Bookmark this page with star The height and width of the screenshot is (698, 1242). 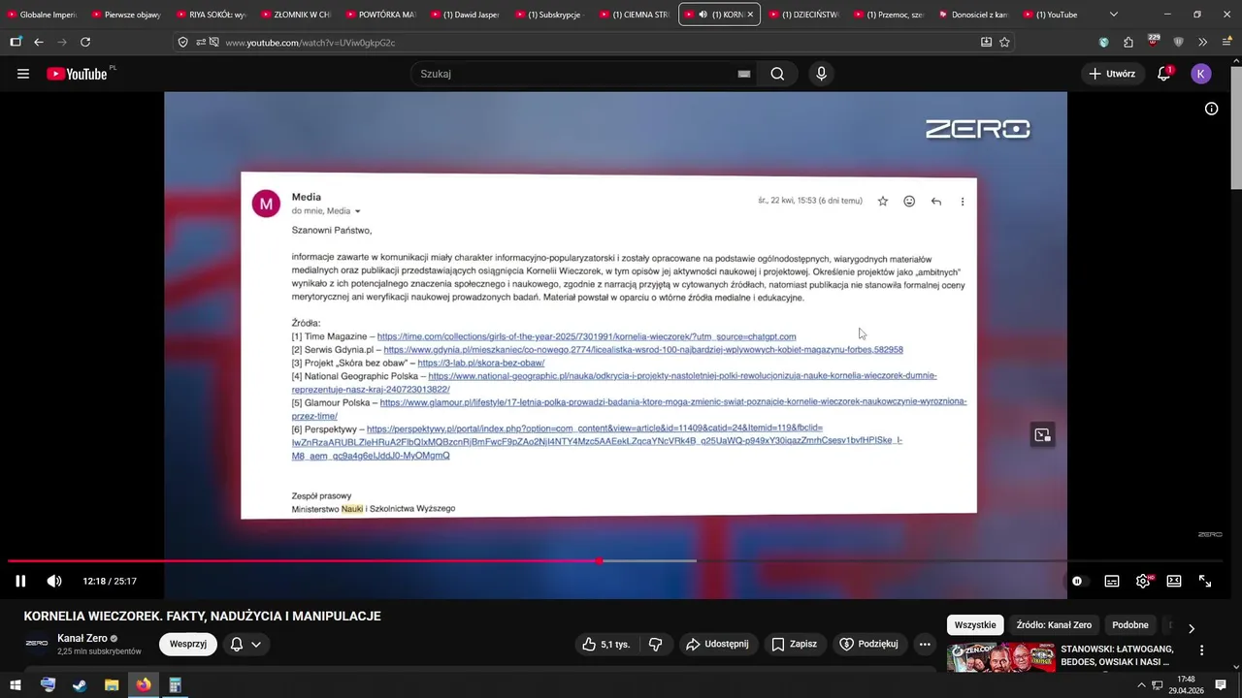pyautogui.click(x=1004, y=42)
